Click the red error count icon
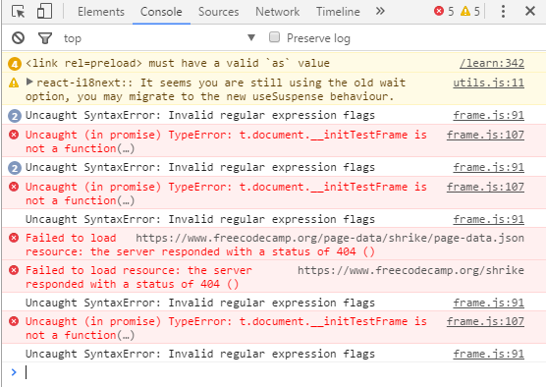 coord(439,11)
